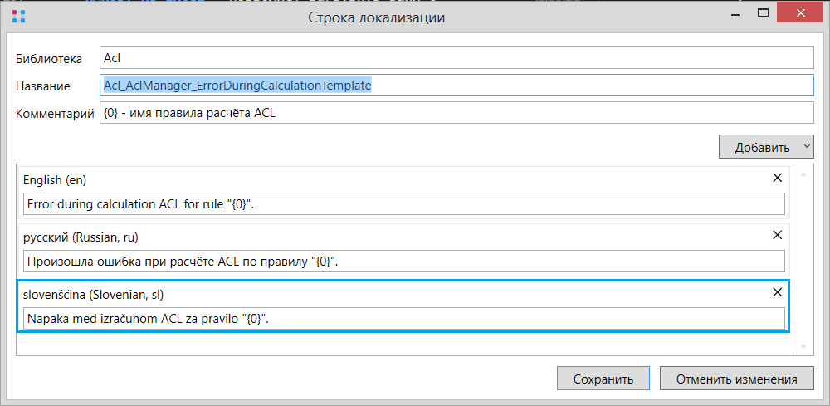
Task: Focus the Библиотека input field
Action: [x=456, y=57]
